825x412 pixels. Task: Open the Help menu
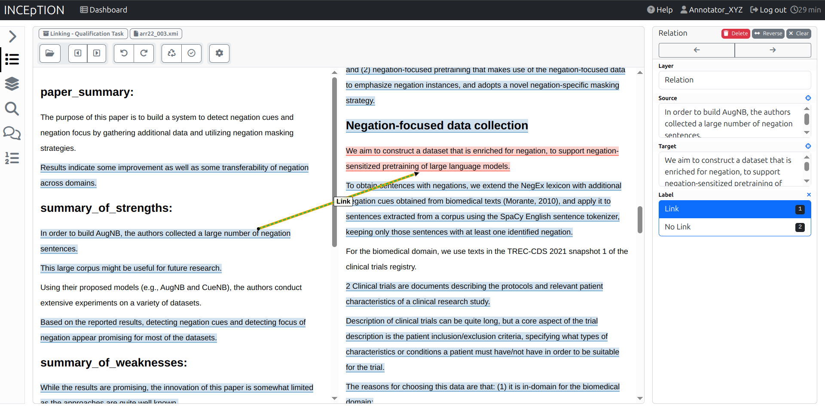(x=660, y=10)
